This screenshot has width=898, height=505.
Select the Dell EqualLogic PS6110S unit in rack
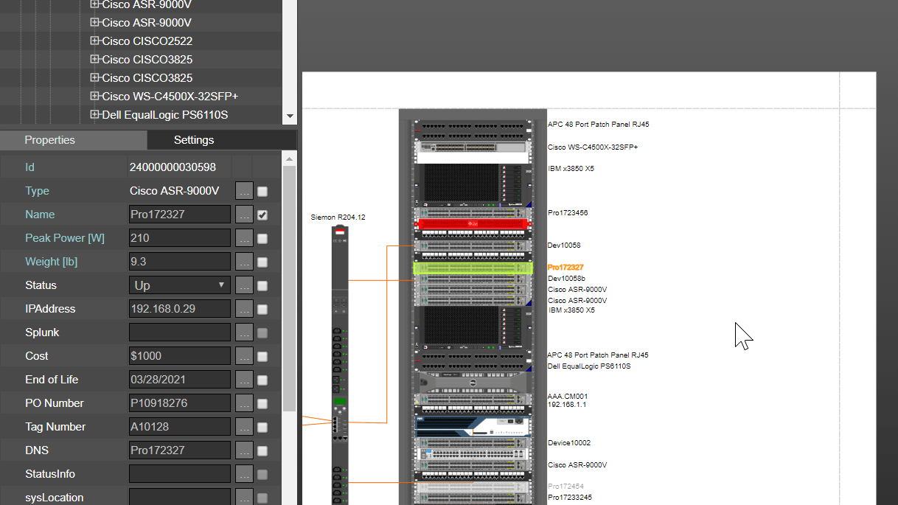point(473,382)
